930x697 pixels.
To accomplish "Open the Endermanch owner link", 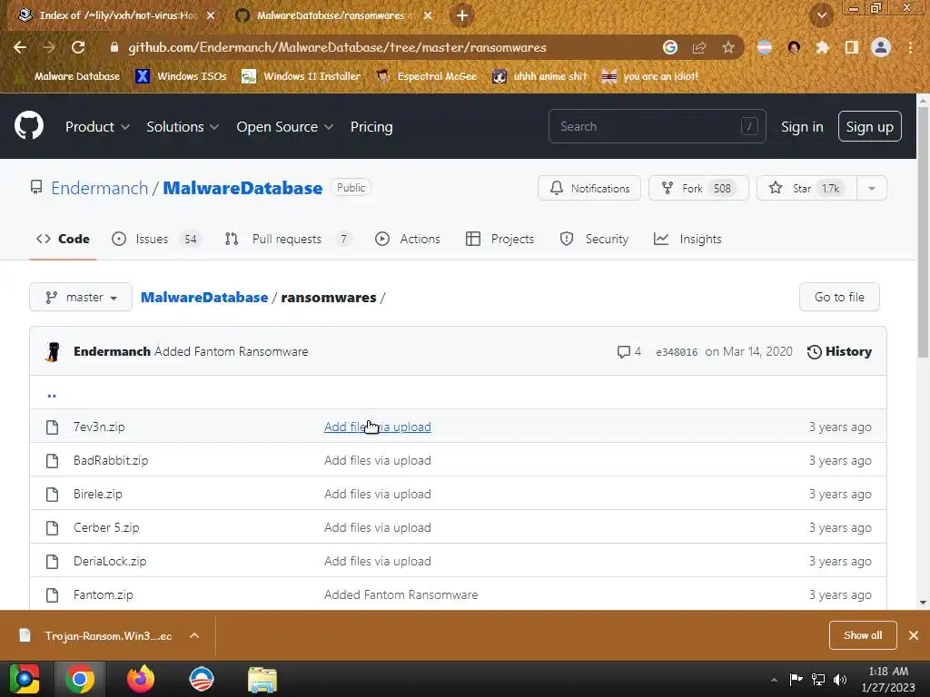I will click(100, 188).
